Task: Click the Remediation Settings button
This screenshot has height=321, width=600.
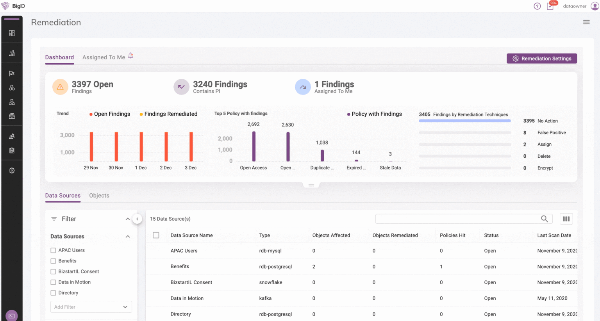Action: coord(541,59)
